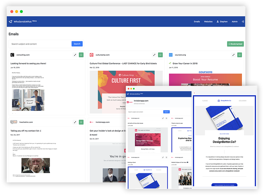Click WhoSendsWhat logo in the front window
Viewport: 264px width, 195px height.
pyautogui.click(x=135, y=94)
